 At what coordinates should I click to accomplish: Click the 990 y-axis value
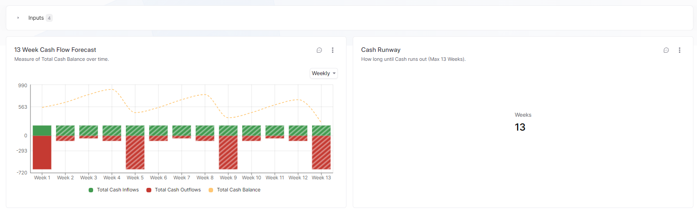point(23,85)
